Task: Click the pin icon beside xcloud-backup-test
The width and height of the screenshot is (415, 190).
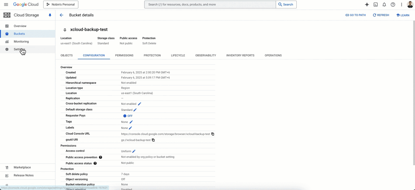Action: tap(65, 30)
